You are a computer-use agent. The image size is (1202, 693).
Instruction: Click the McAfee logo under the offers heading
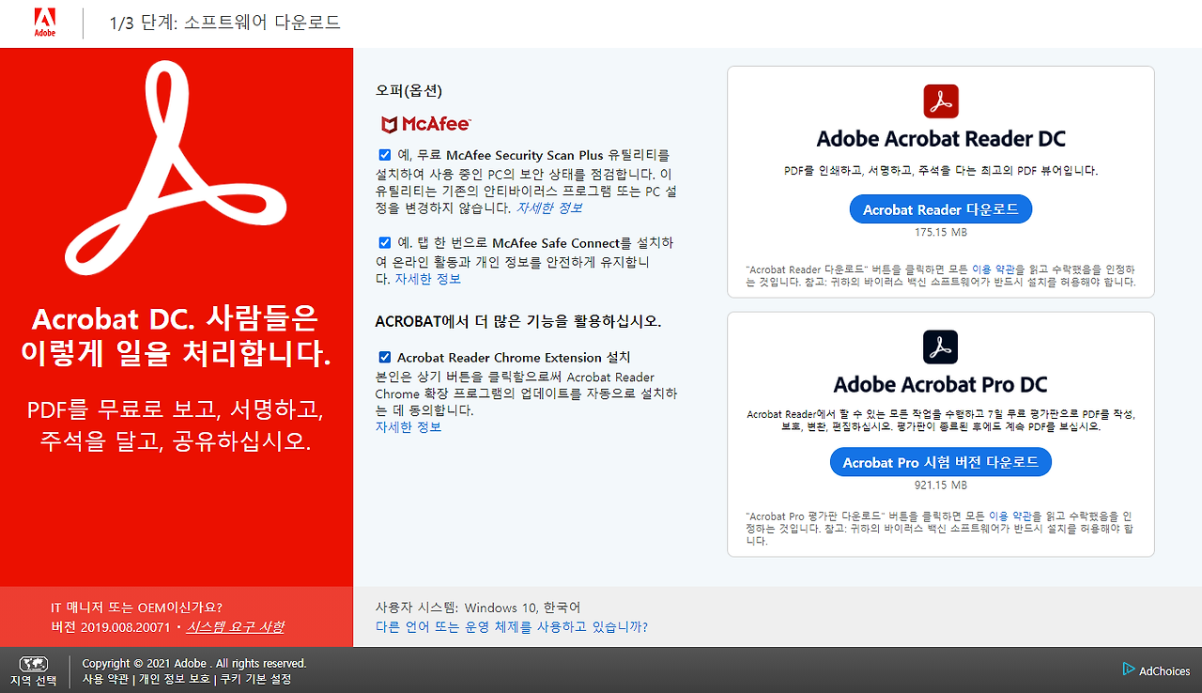[x=425, y=124]
